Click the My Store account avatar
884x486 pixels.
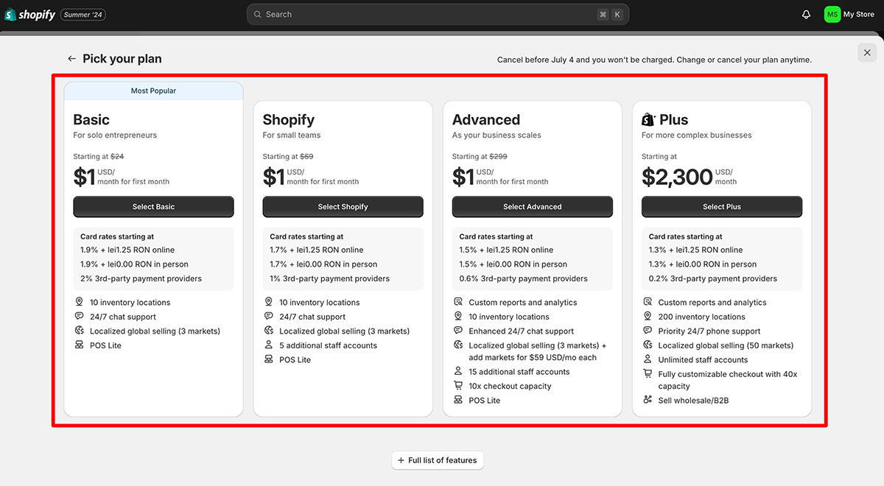pyautogui.click(x=832, y=14)
